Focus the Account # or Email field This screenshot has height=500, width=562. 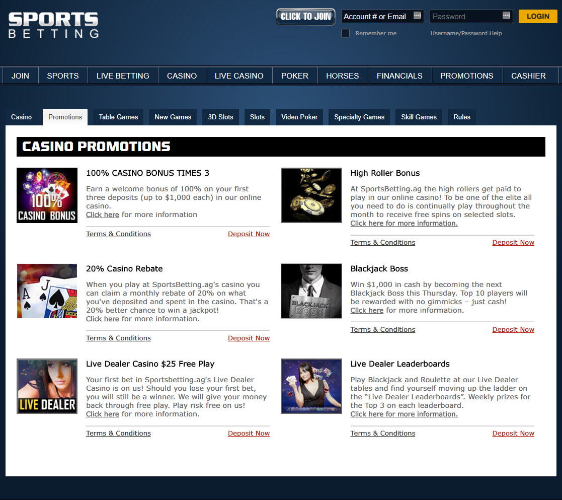coord(382,17)
